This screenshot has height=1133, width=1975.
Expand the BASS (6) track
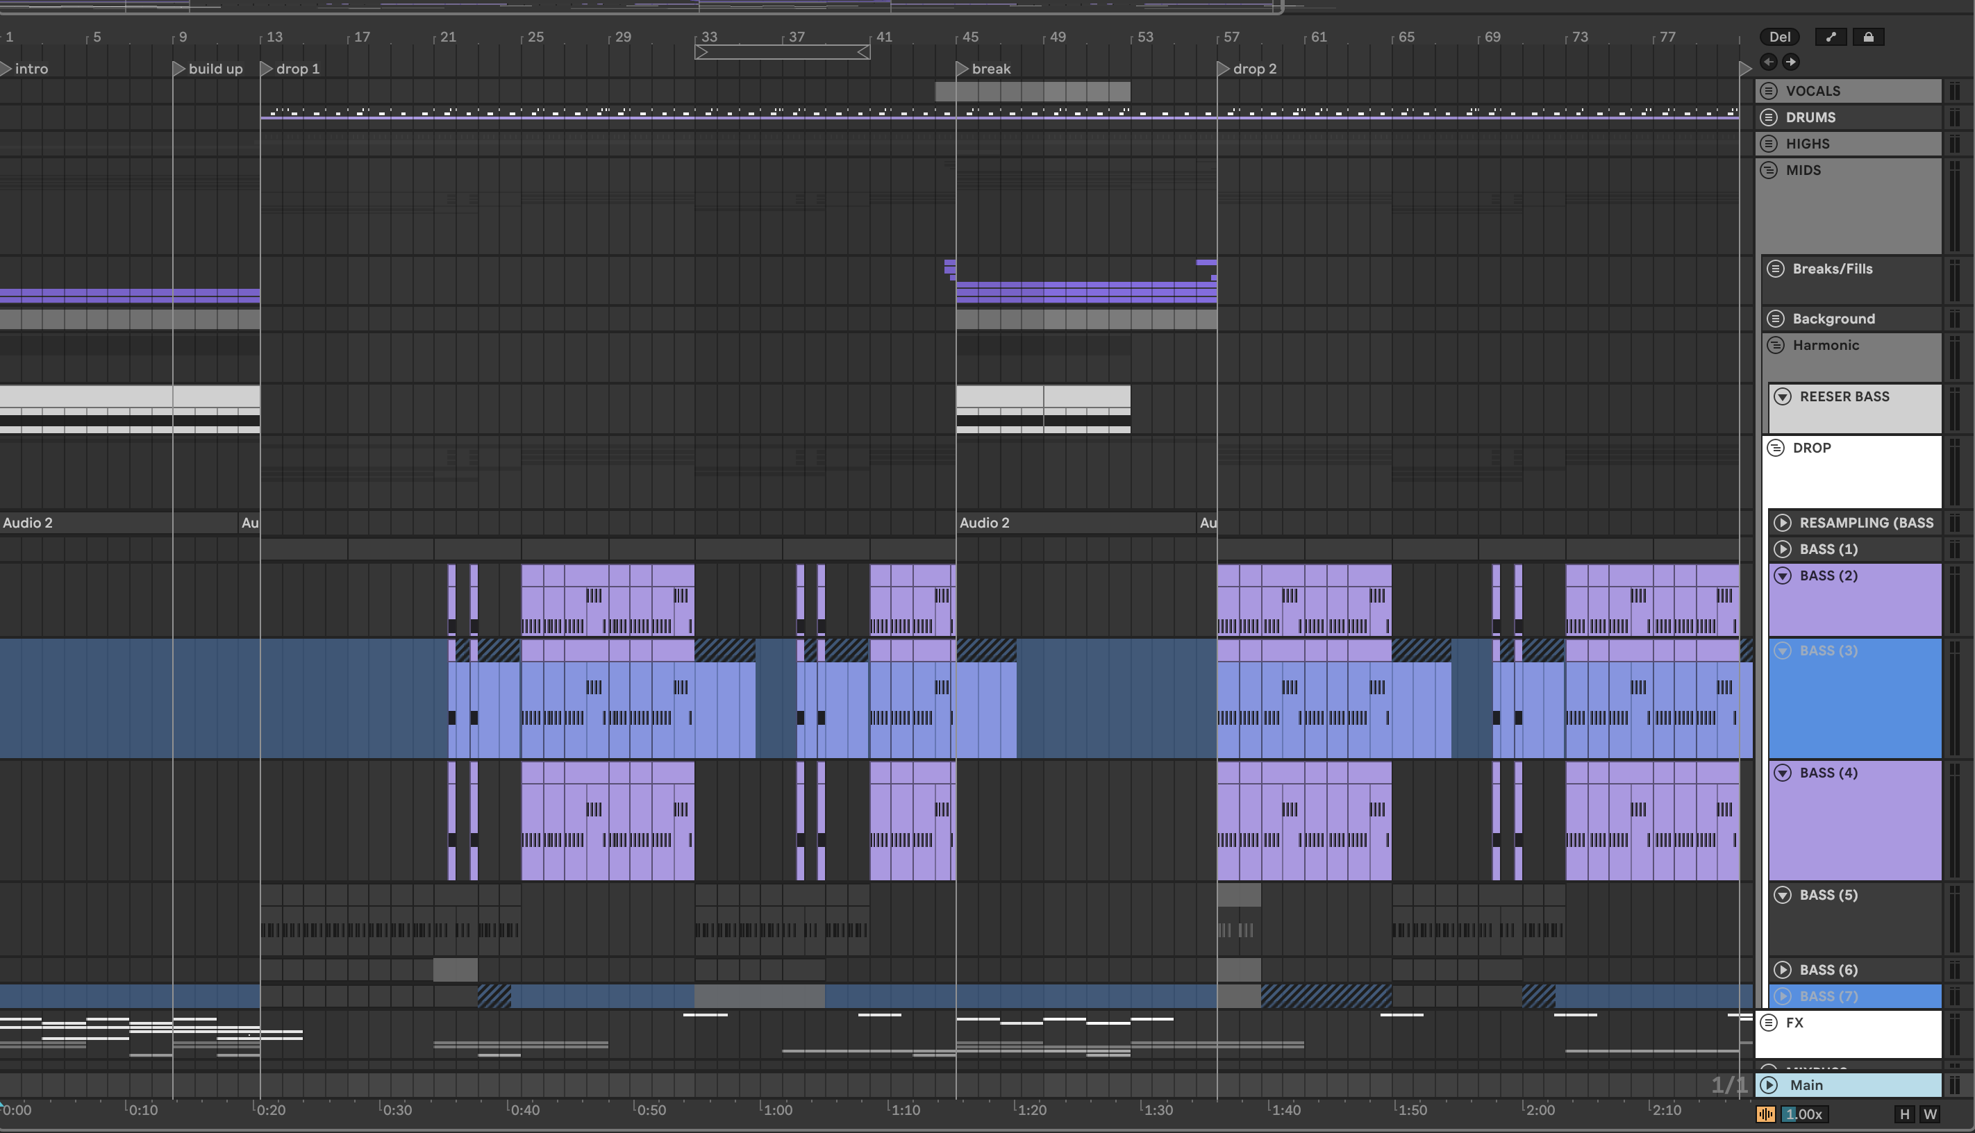tap(1783, 970)
